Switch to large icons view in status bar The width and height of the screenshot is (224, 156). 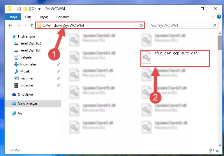coord(218,150)
